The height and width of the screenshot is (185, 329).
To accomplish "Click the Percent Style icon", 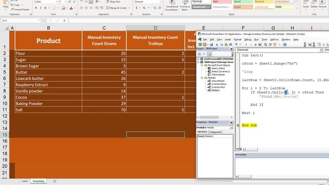I will 144,8.
